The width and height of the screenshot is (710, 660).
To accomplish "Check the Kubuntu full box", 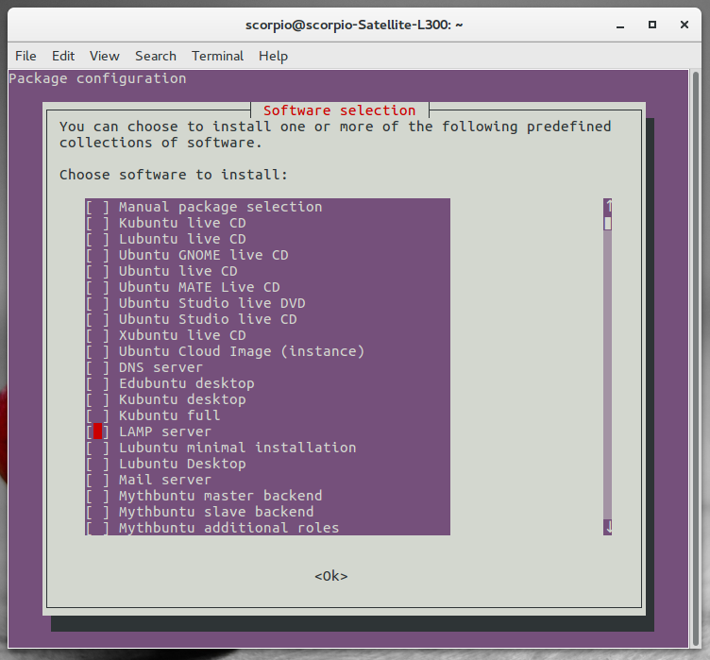I will pos(98,415).
